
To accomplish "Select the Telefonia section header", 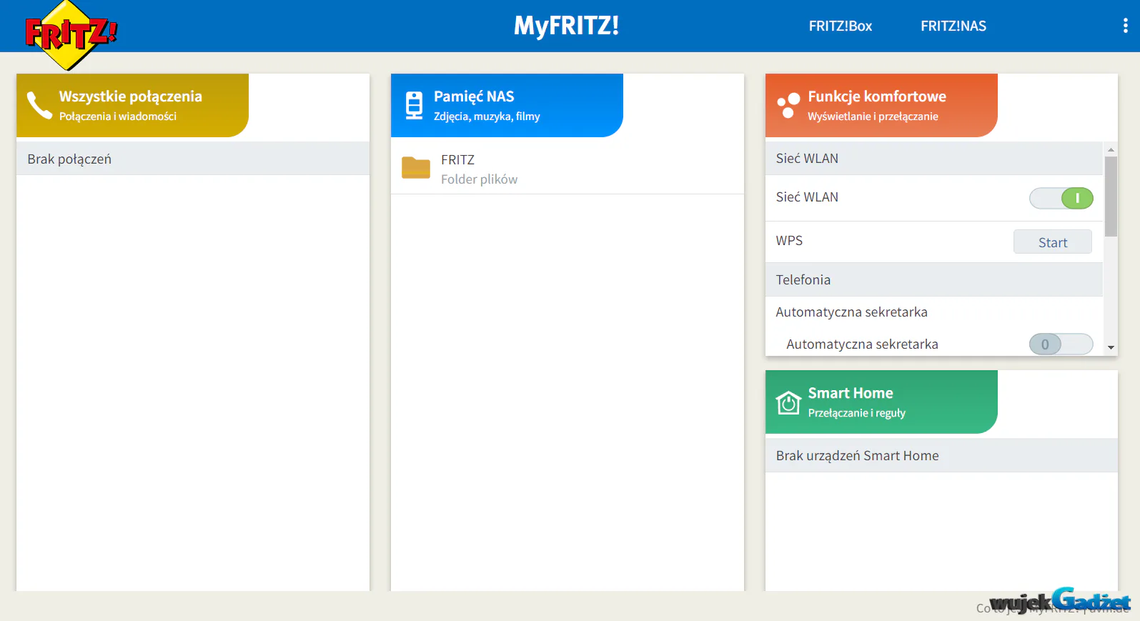I will pyautogui.click(x=933, y=279).
